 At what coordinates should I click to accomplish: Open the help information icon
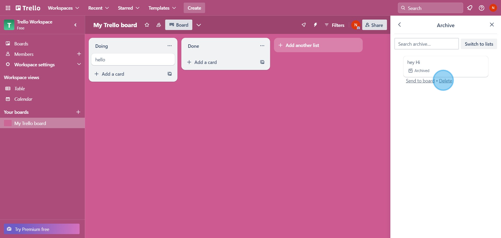point(481,8)
